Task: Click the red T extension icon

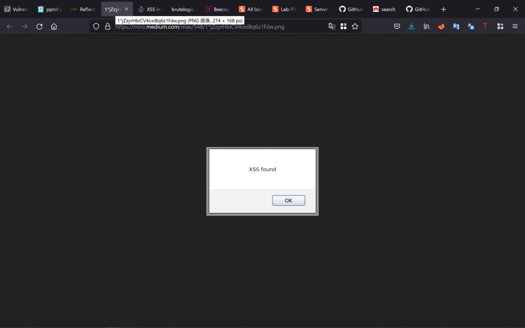Action: click(x=485, y=26)
